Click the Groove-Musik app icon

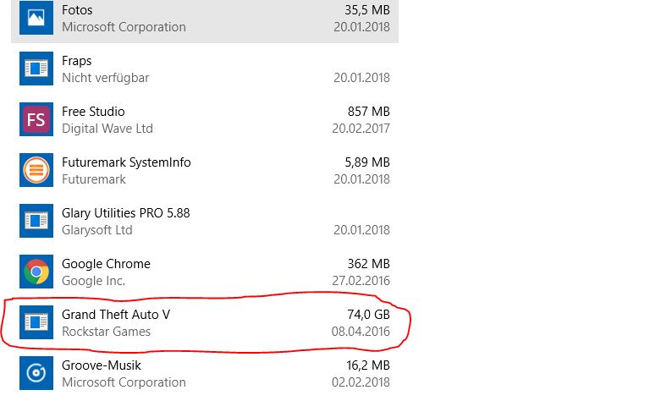pyautogui.click(x=36, y=373)
